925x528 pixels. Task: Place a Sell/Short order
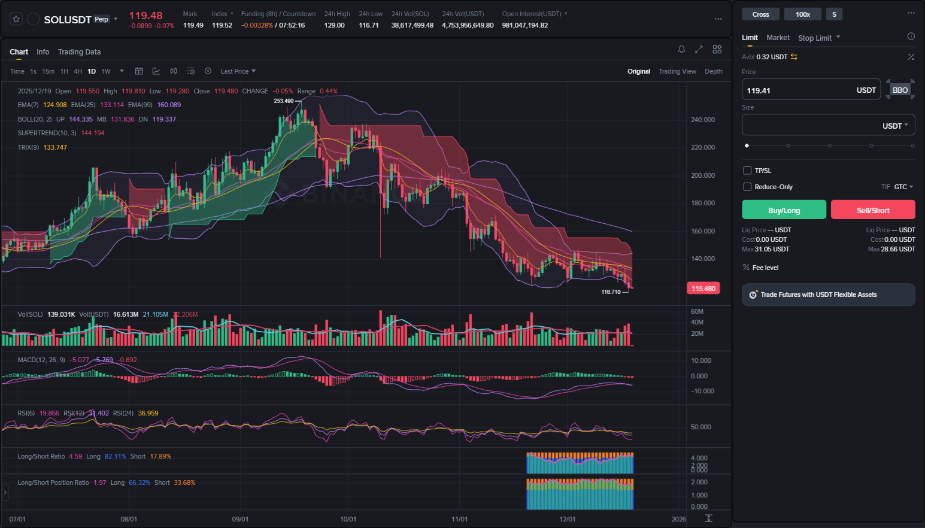(873, 210)
